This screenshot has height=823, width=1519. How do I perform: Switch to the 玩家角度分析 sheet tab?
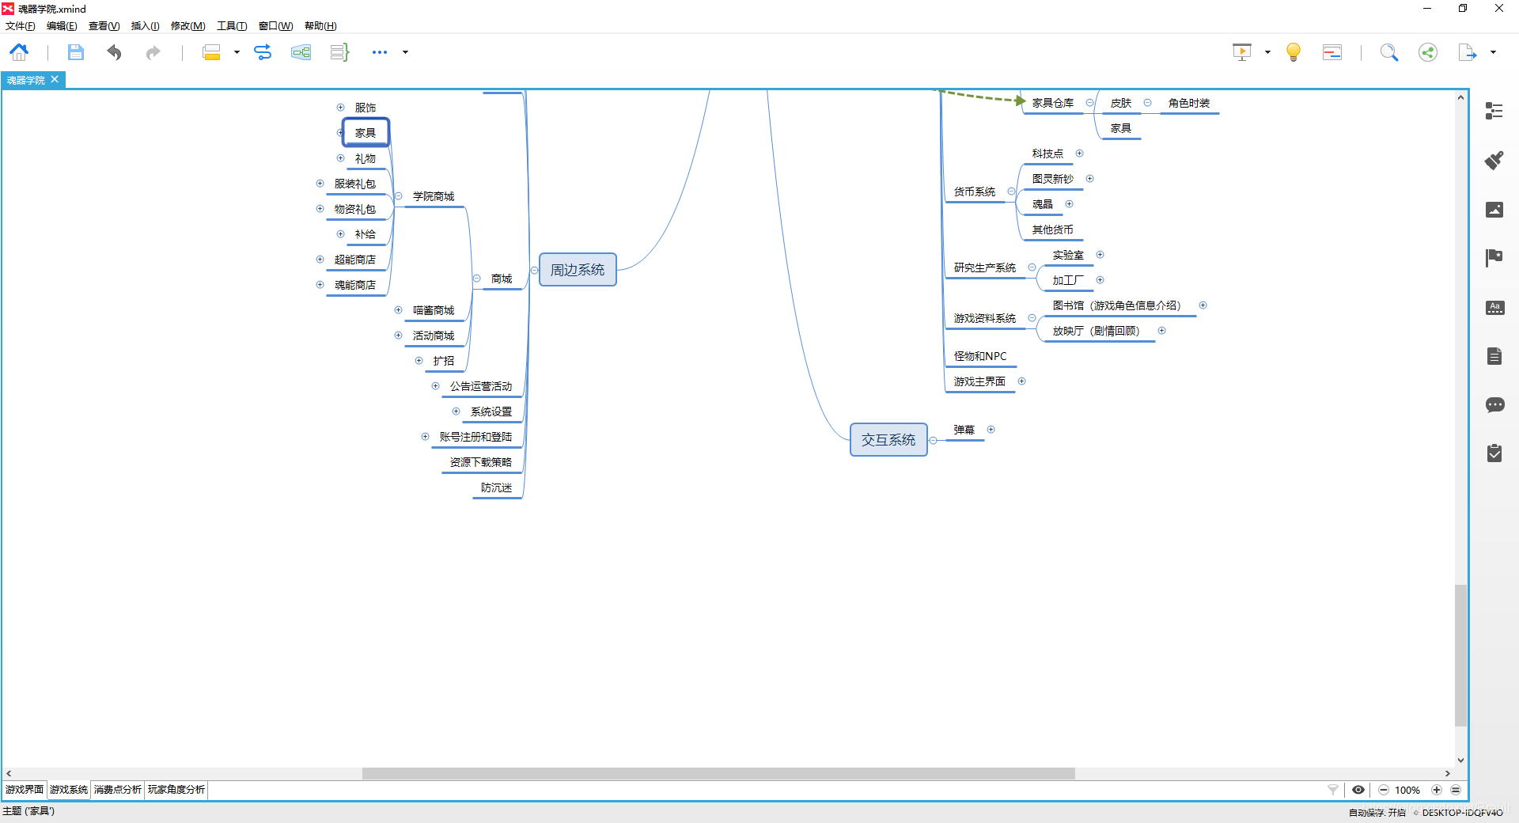(176, 790)
